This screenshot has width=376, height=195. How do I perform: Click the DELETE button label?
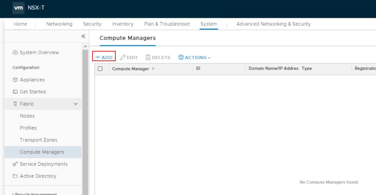161,58
